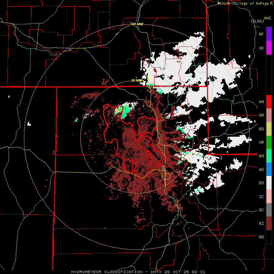This screenshot has height=274, width=274.
Task: Click the HR legend label
Action: coord(261,142)
